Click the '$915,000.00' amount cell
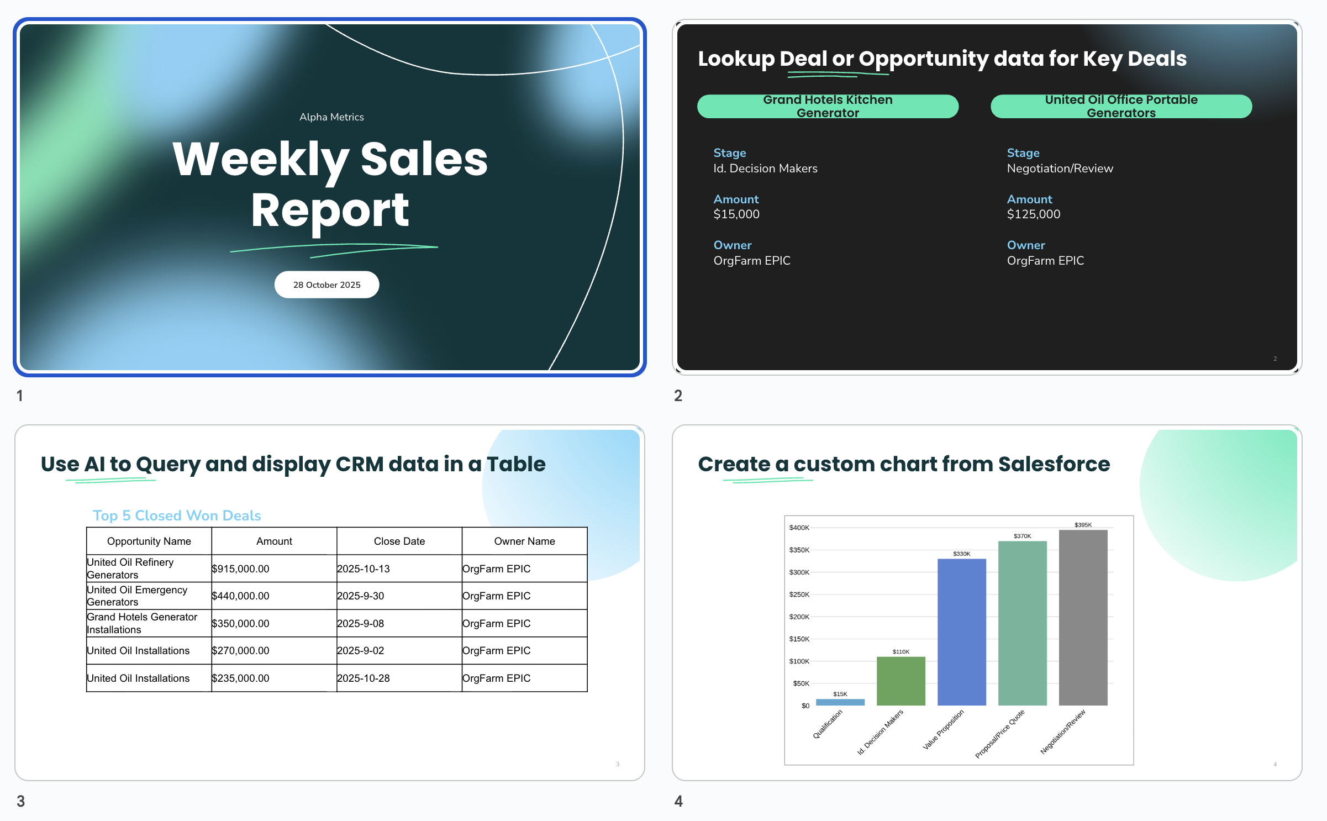 [274, 569]
